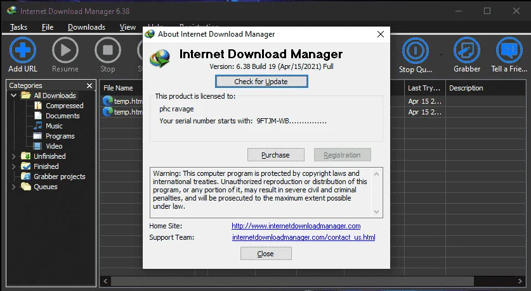Image resolution: width=531 pixels, height=291 pixels.
Task: Select the Finished category
Action: [46, 166]
